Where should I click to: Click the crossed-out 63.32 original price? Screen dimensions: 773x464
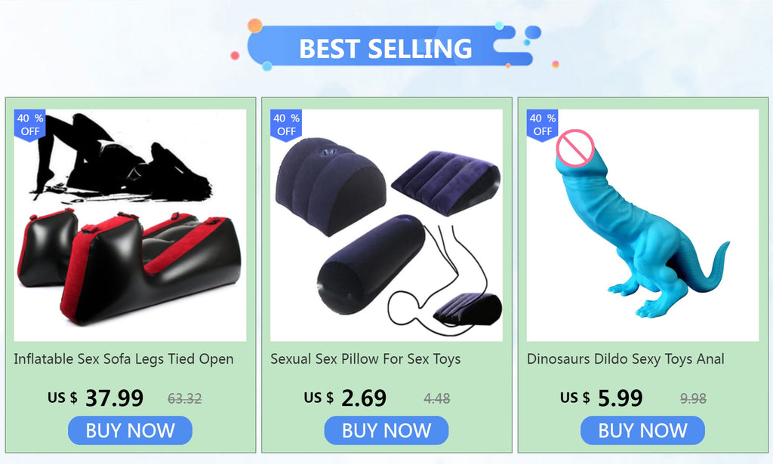tap(185, 398)
